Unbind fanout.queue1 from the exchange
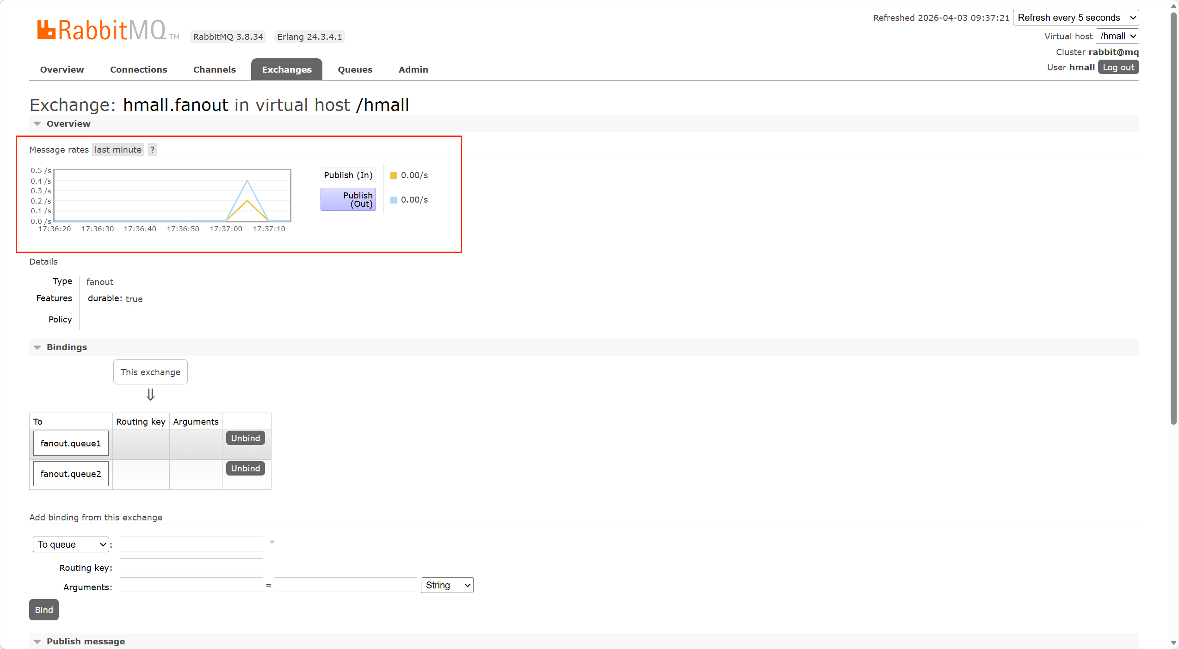 [x=245, y=438]
